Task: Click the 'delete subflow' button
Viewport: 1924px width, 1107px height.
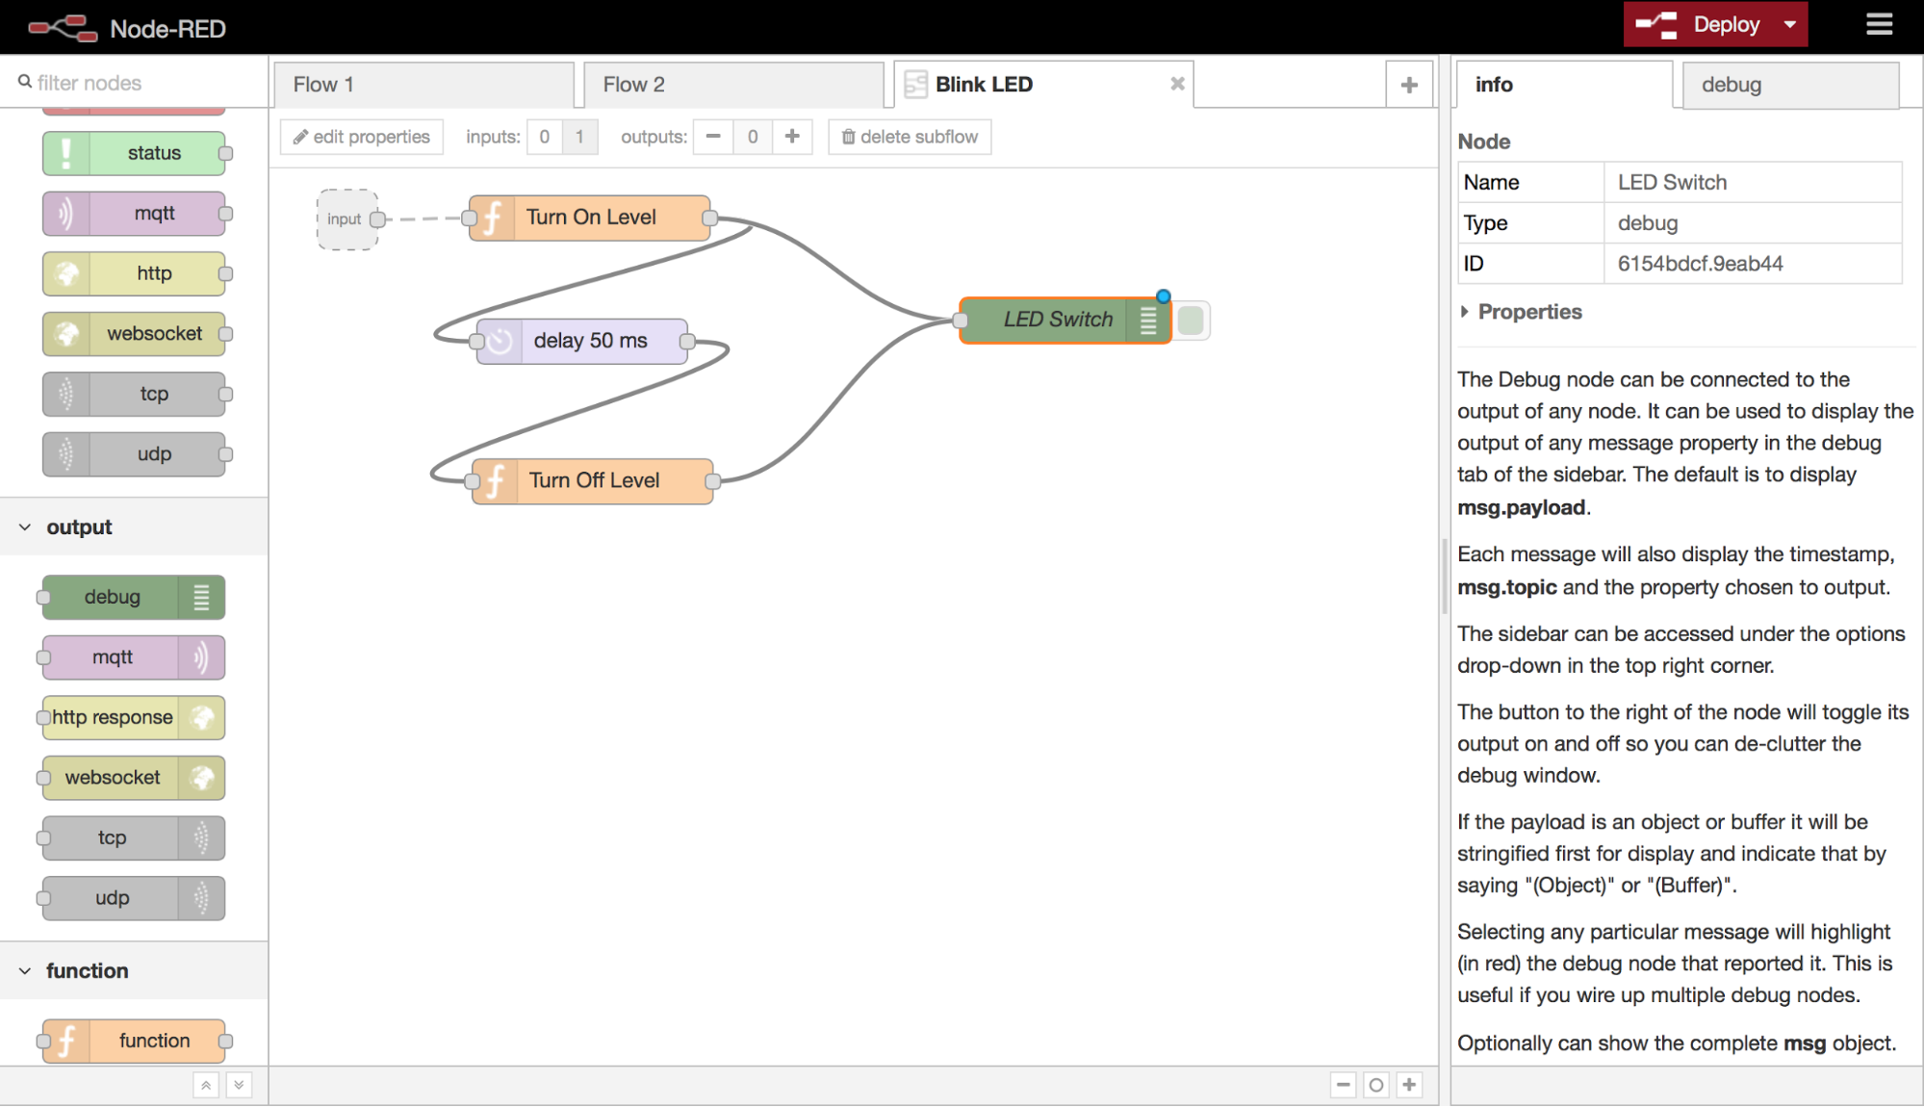Action: tap(911, 136)
